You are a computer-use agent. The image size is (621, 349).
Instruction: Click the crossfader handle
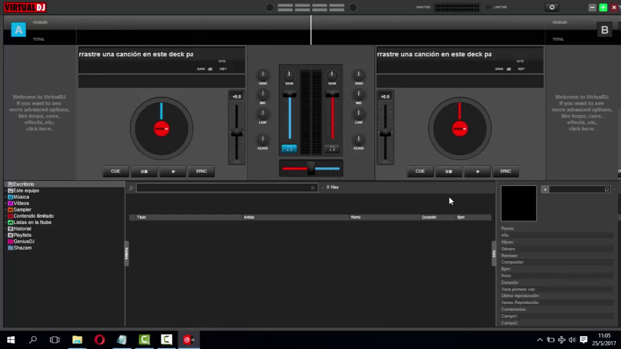click(x=311, y=169)
